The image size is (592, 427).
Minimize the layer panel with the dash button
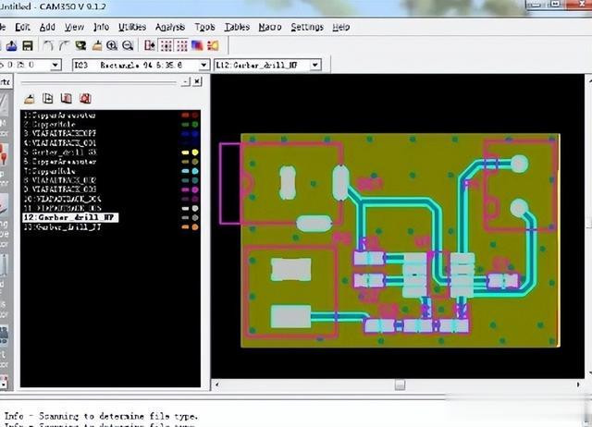186,81
